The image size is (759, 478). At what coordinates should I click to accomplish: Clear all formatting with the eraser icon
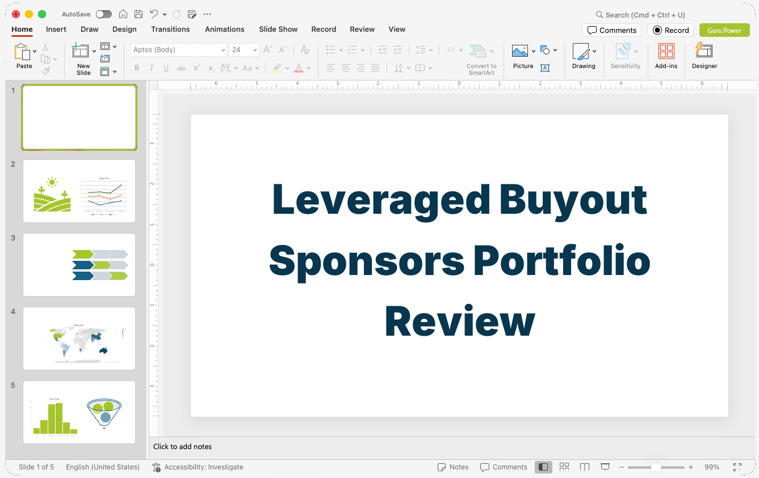(x=305, y=50)
